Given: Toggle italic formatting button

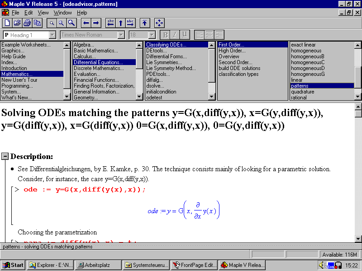Looking at the screenshot, I should 175,35.
